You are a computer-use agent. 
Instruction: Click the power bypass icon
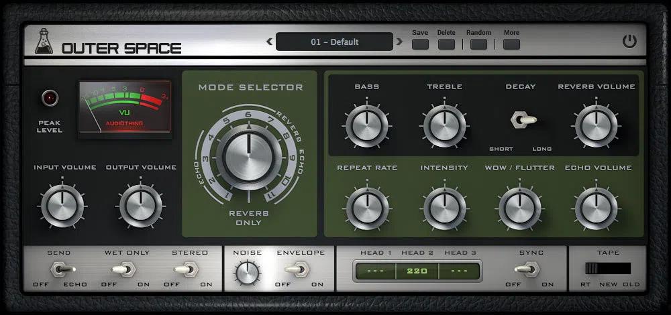[x=629, y=42]
